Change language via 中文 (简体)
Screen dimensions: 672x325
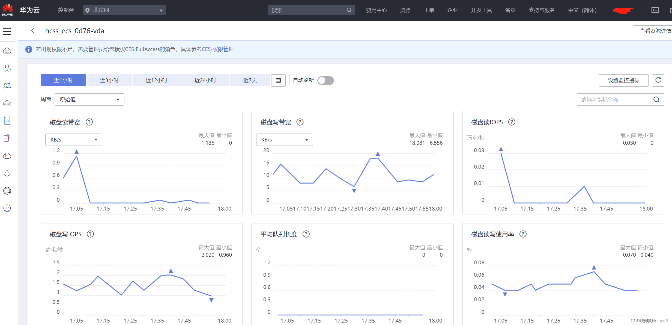point(582,10)
